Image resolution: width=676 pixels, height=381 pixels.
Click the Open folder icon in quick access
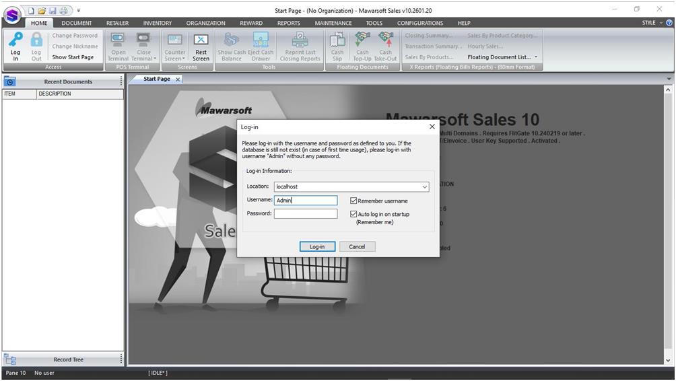click(42, 10)
